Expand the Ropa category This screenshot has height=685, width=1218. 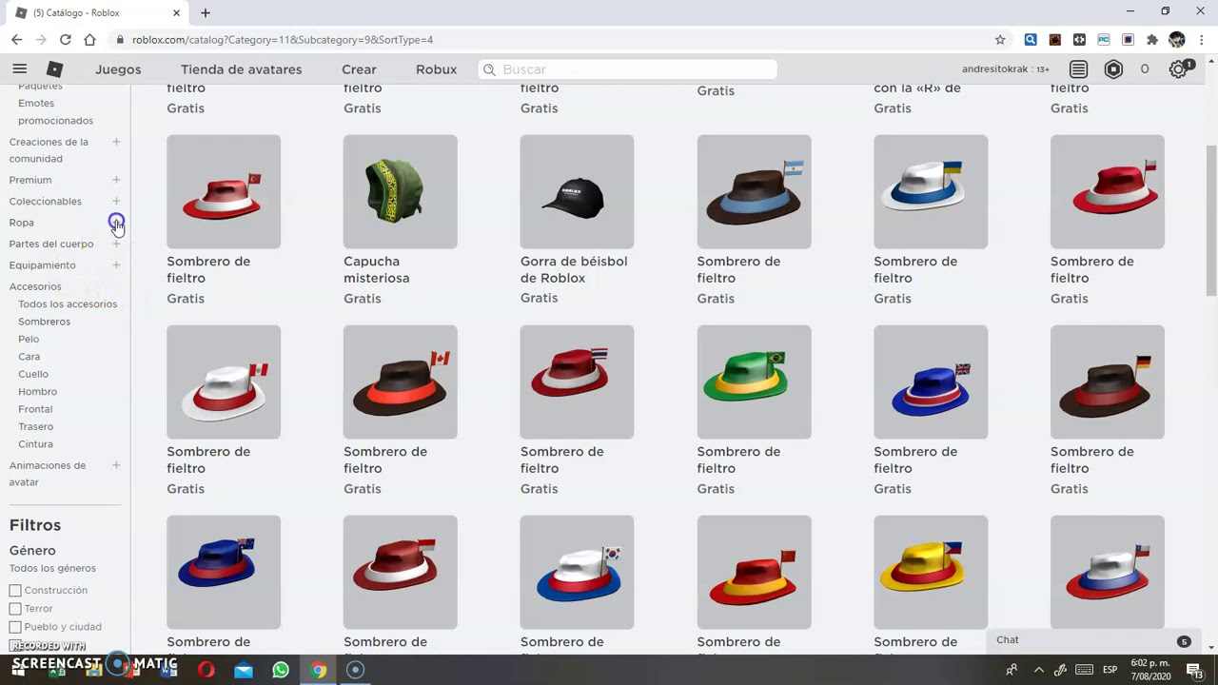point(116,223)
